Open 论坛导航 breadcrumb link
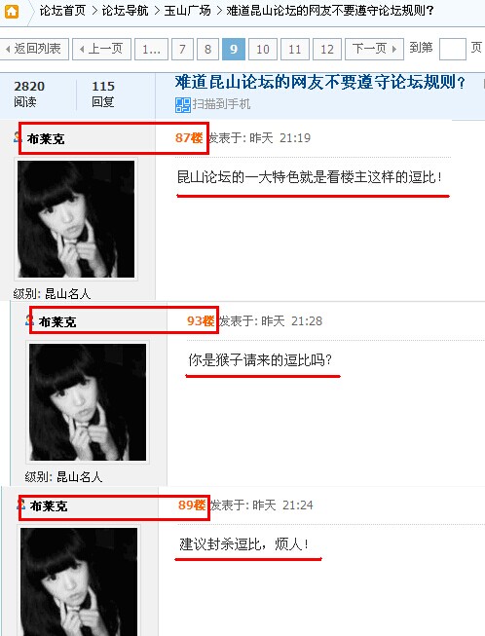 pyautogui.click(x=126, y=11)
